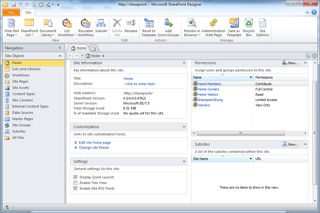Click Save as Template

tap(234, 27)
